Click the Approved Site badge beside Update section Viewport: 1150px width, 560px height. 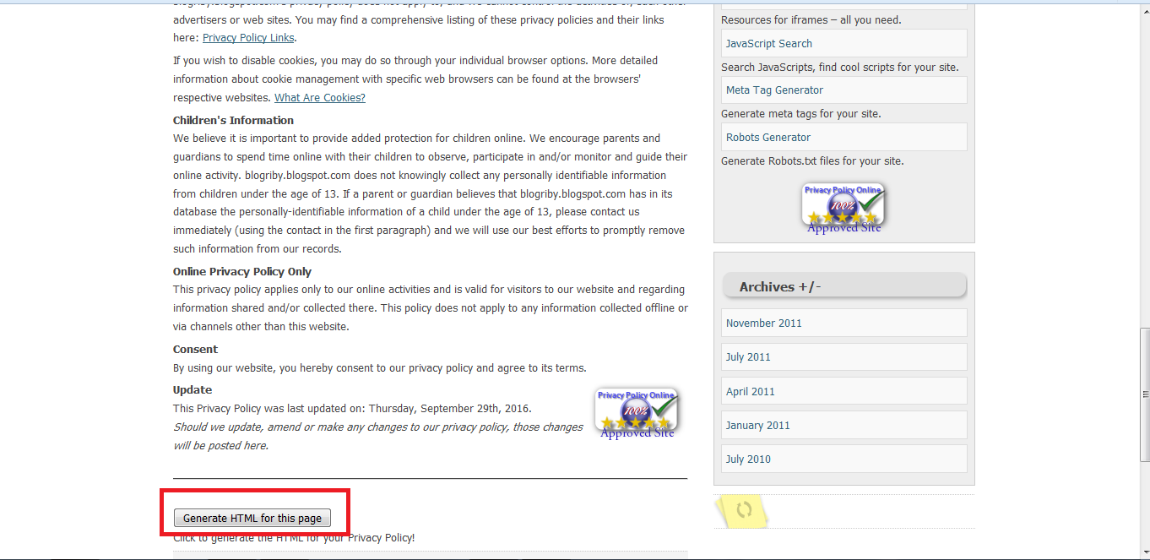click(x=637, y=413)
